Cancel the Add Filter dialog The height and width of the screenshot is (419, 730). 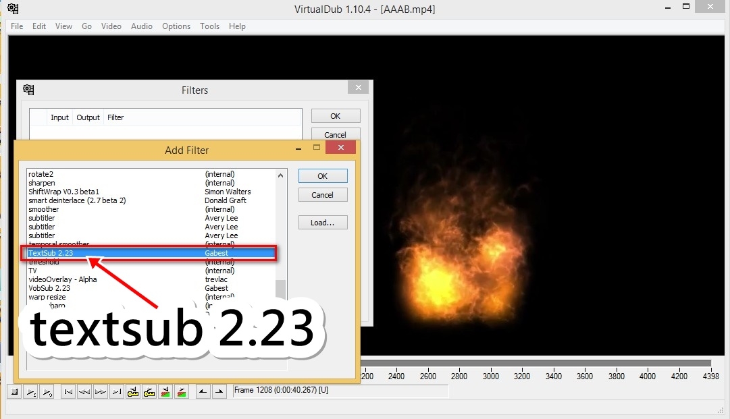[x=323, y=195]
